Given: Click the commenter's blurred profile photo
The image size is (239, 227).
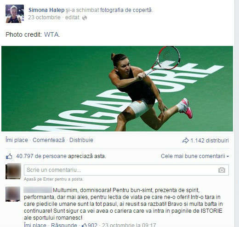Looking at the screenshot, I should 13,194.
